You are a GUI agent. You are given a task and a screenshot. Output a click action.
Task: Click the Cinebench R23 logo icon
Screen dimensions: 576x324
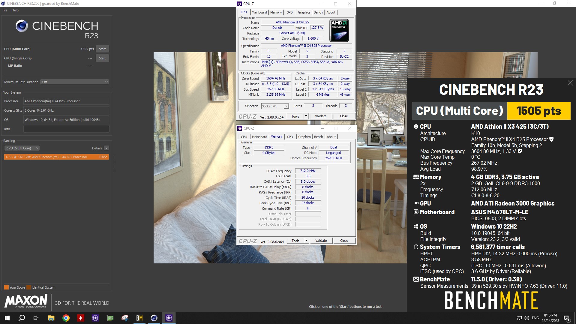(22, 26)
